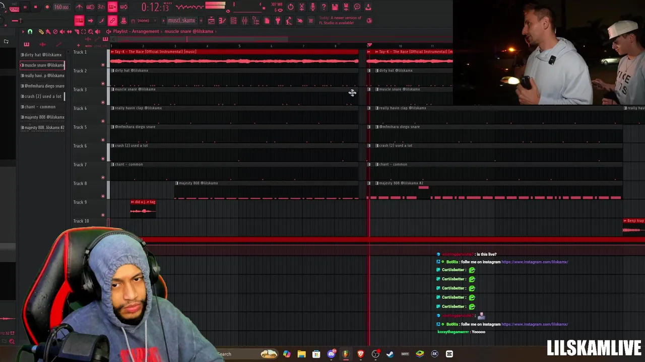This screenshot has height=362, width=645.
Task: Mute Track 3 with its round dot
Action: tap(103, 103)
